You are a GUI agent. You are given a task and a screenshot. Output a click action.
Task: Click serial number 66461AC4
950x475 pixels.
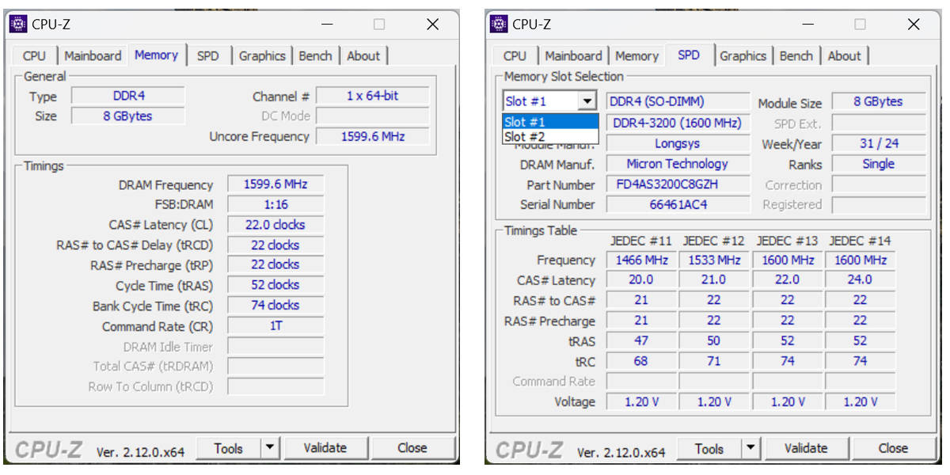click(678, 204)
